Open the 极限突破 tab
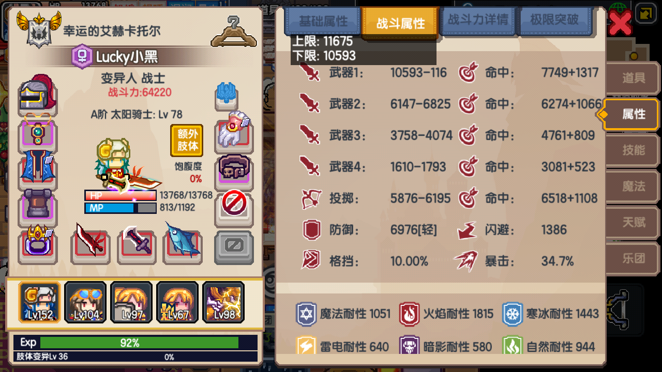The width and height of the screenshot is (662, 372). 554,21
